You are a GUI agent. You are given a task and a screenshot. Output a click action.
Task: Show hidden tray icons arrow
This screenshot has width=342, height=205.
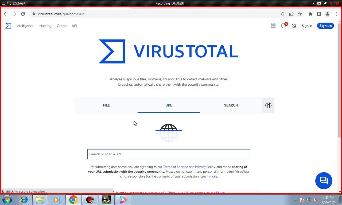pos(296,200)
